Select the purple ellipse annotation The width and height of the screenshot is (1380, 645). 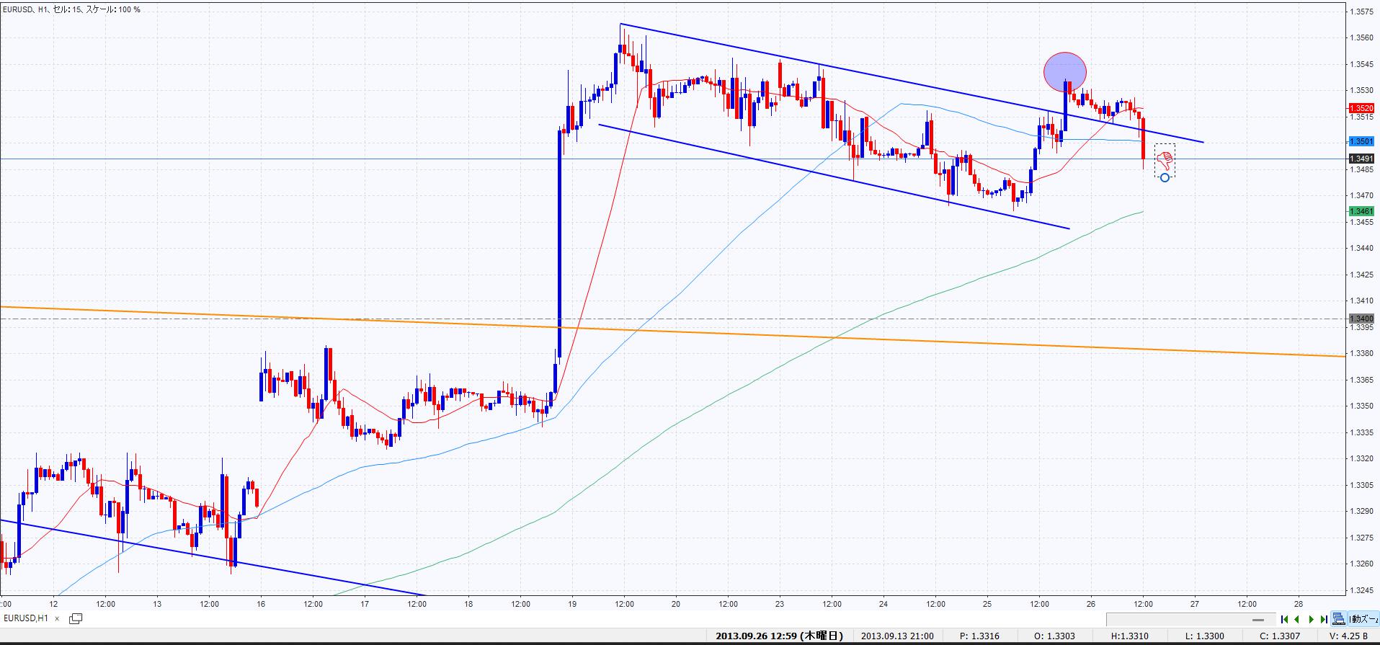coord(1065,71)
